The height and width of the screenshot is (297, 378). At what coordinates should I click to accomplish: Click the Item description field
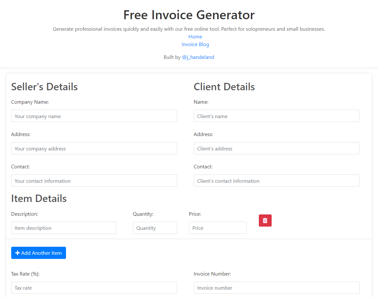tap(63, 228)
